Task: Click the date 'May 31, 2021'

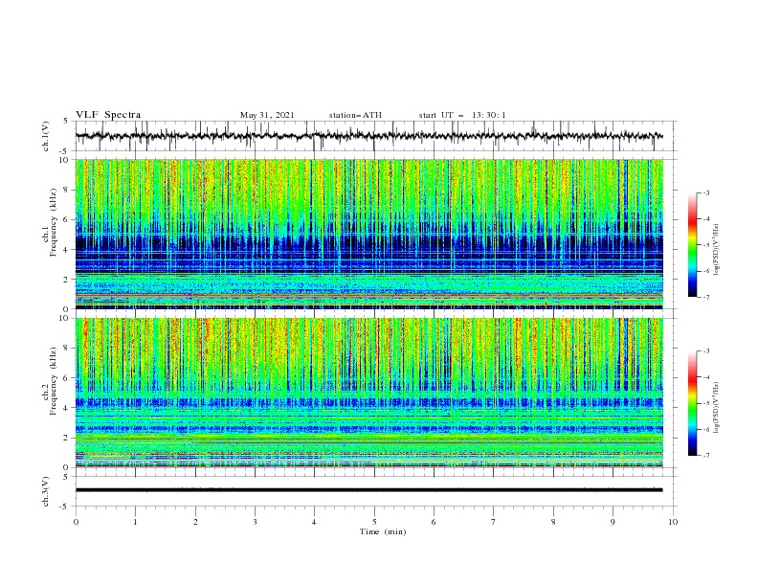Action: pyautogui.click(x=267, y=115)
